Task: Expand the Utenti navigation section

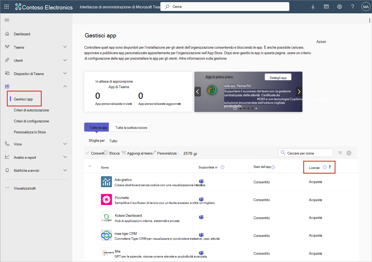Action: point(65,60)
